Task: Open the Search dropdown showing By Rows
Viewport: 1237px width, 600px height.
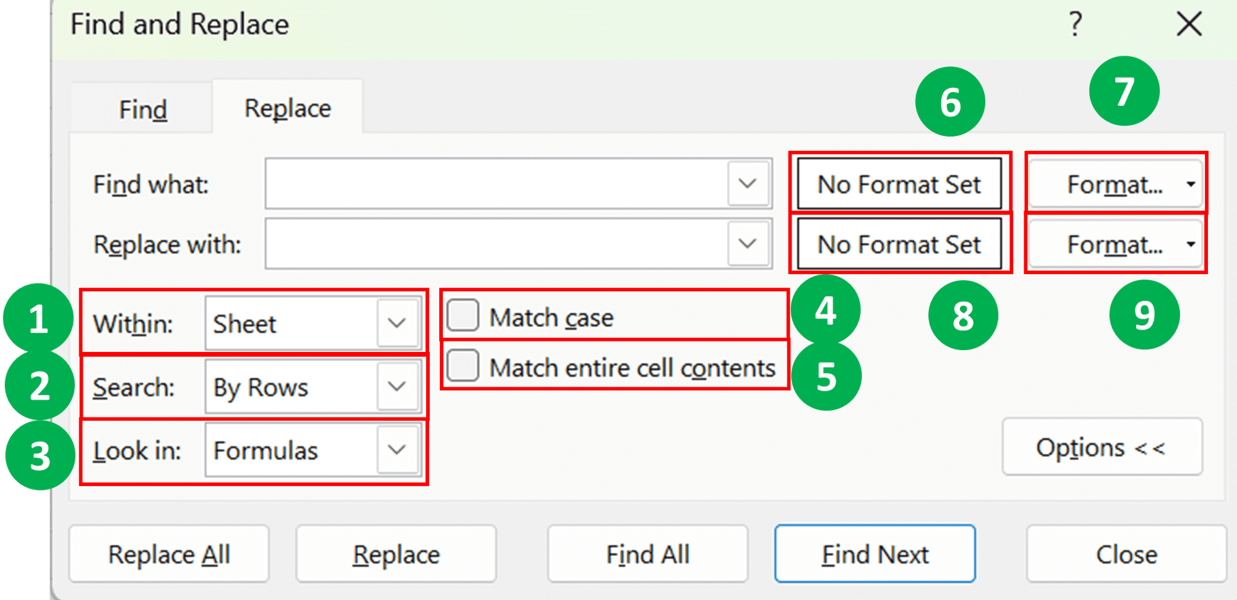Action: tap(314, 387)
